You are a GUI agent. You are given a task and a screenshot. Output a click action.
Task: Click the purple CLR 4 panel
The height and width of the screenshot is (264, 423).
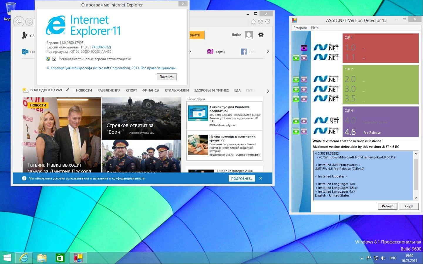[380, 121]
